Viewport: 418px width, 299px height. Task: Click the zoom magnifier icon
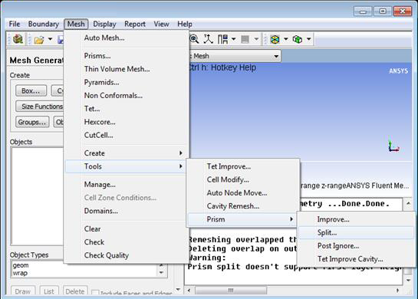194,39
